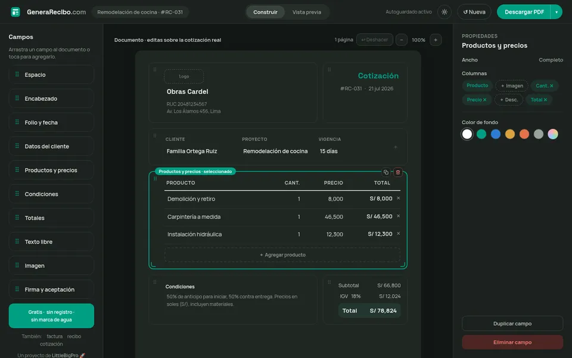The image size is (572, 358).
Task: Switch to the Vista previa tab
Action: click(307, 12)
